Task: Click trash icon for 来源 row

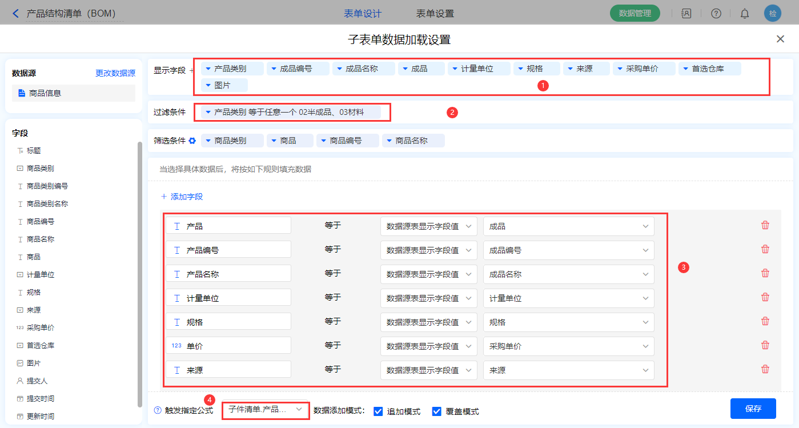Action: [765, 369]
